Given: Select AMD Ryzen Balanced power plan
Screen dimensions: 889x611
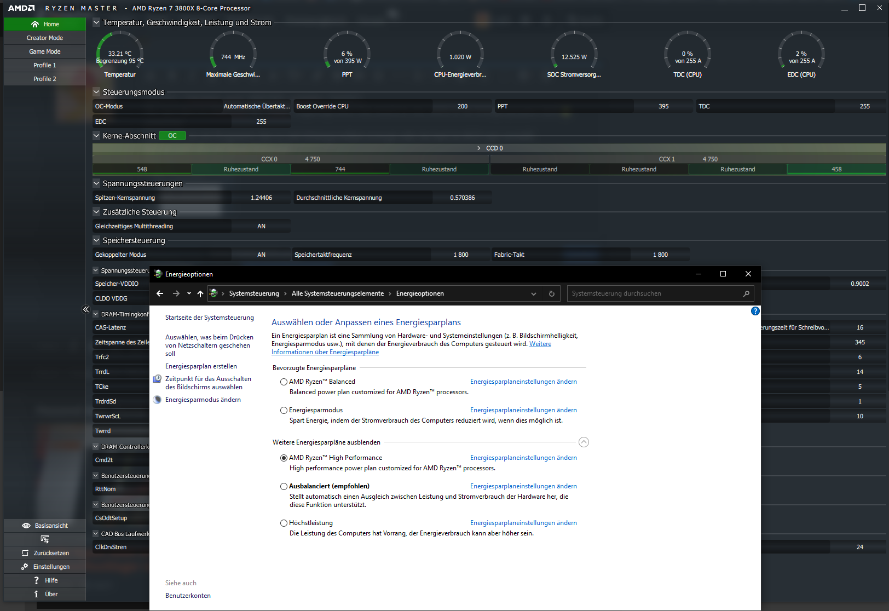Looking at the screenshot, I should tap(284, 382).
